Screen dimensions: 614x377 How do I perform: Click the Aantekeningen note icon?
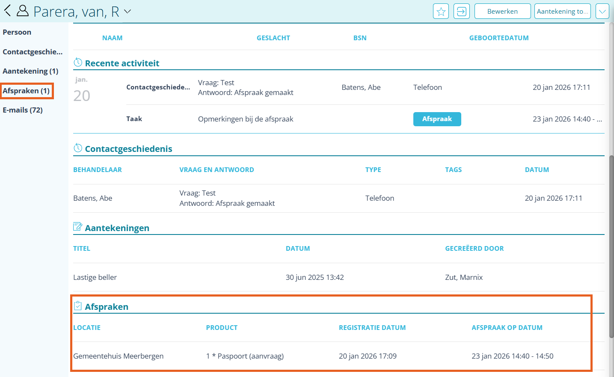tap(78, 227)
